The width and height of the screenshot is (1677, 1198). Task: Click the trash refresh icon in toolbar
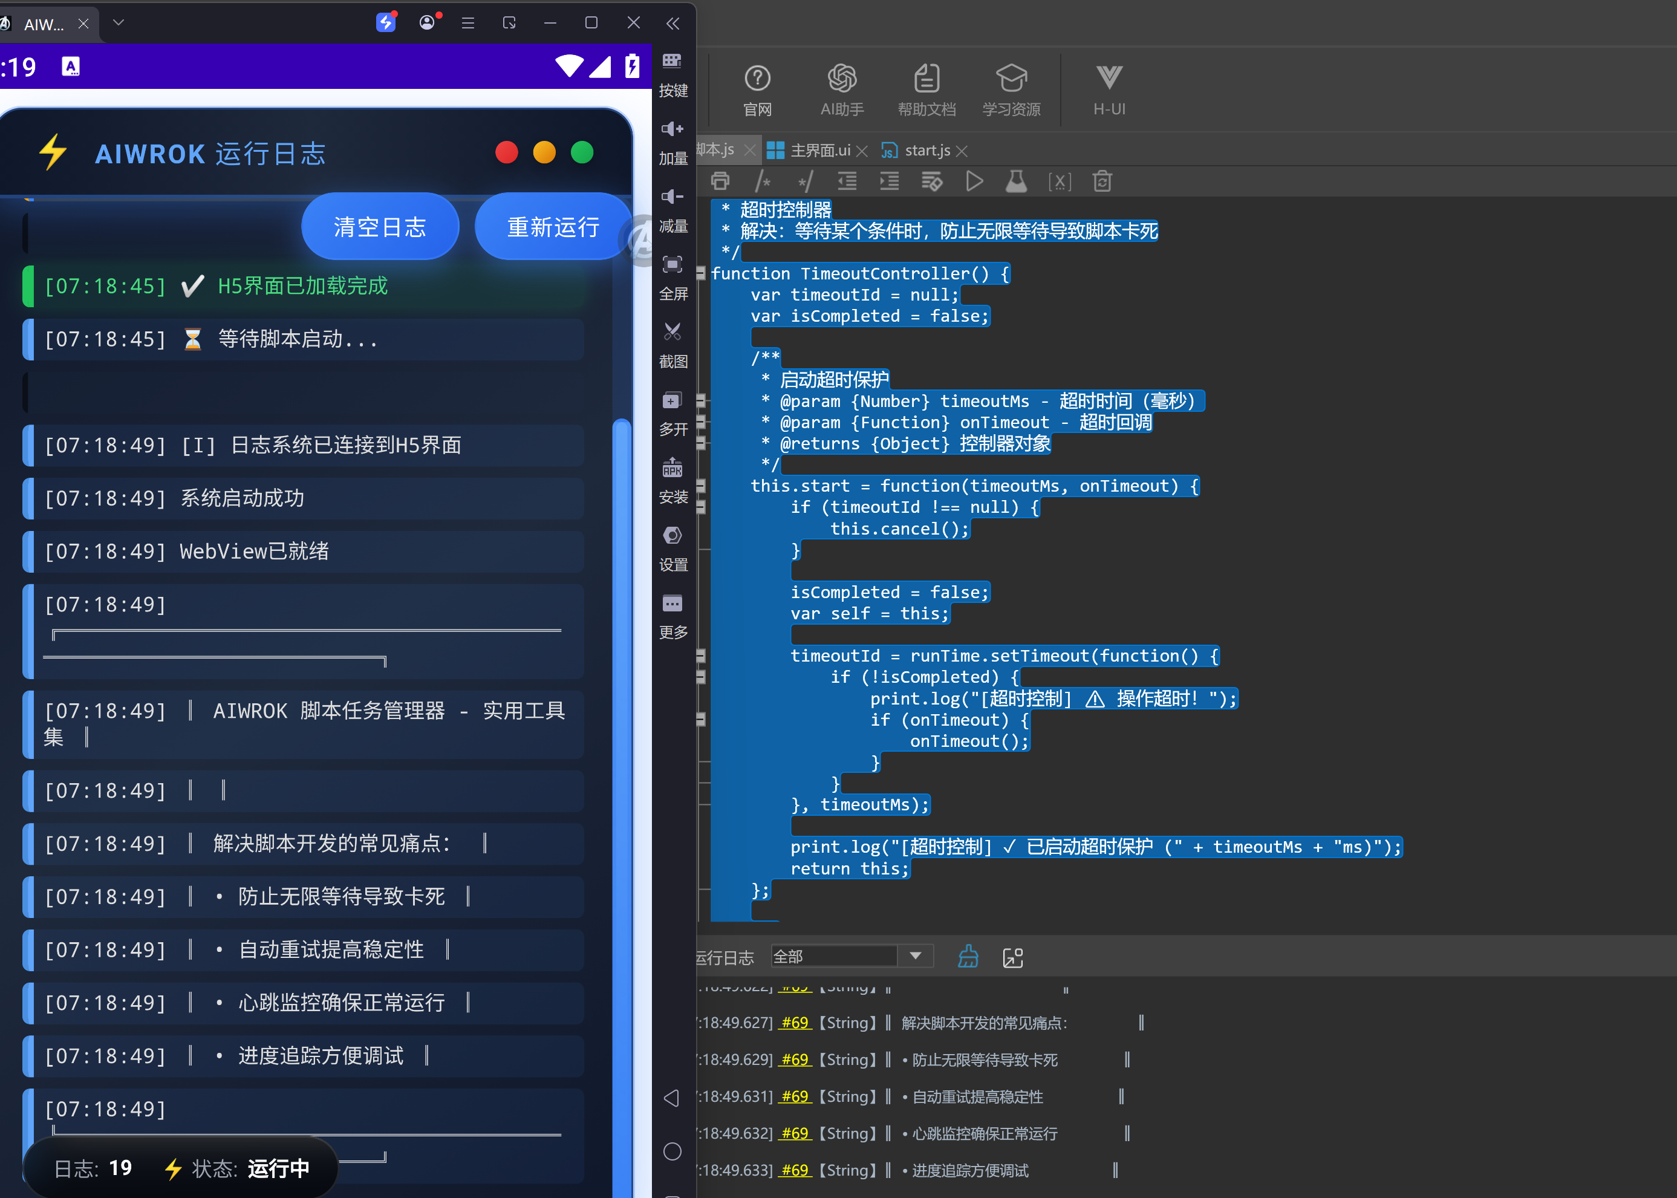click(1101, 181)
